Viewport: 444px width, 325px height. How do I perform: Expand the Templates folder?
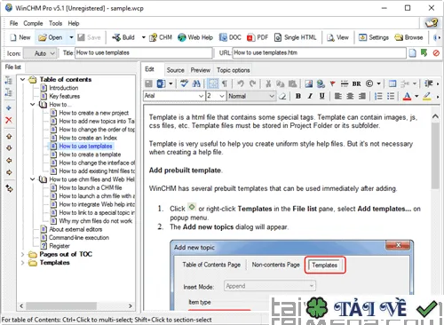point(23,263)
